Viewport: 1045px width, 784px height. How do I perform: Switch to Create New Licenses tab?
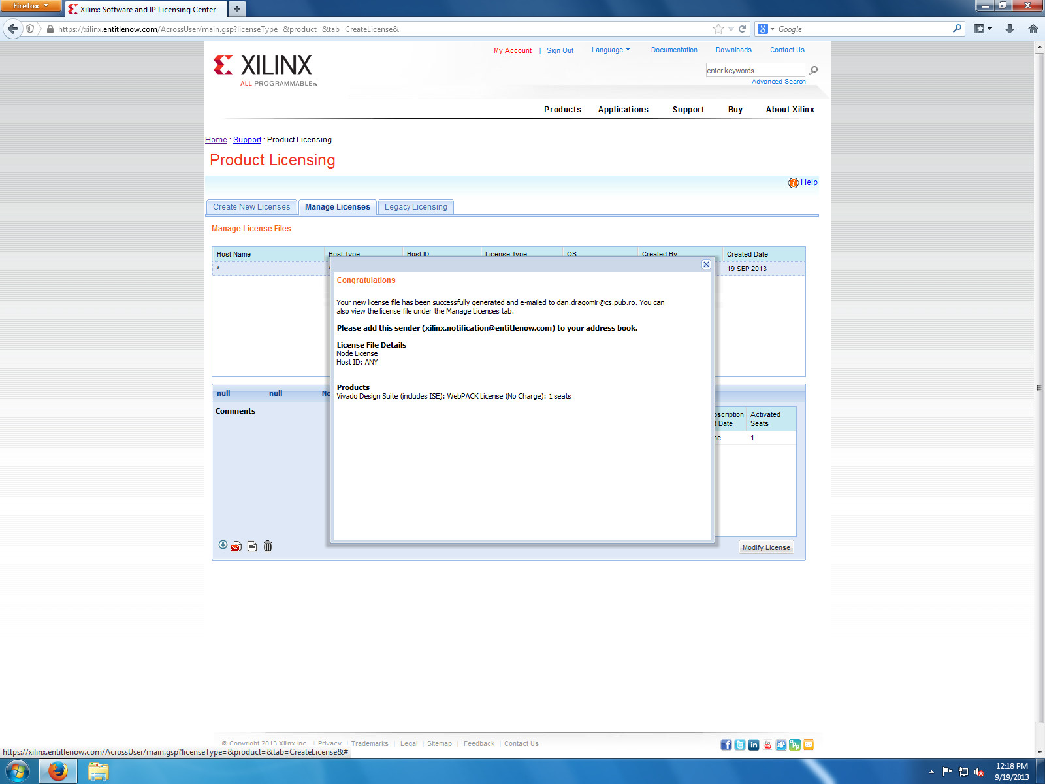pos(251,207)
